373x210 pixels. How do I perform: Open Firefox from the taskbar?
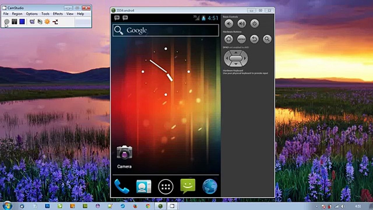135,206
